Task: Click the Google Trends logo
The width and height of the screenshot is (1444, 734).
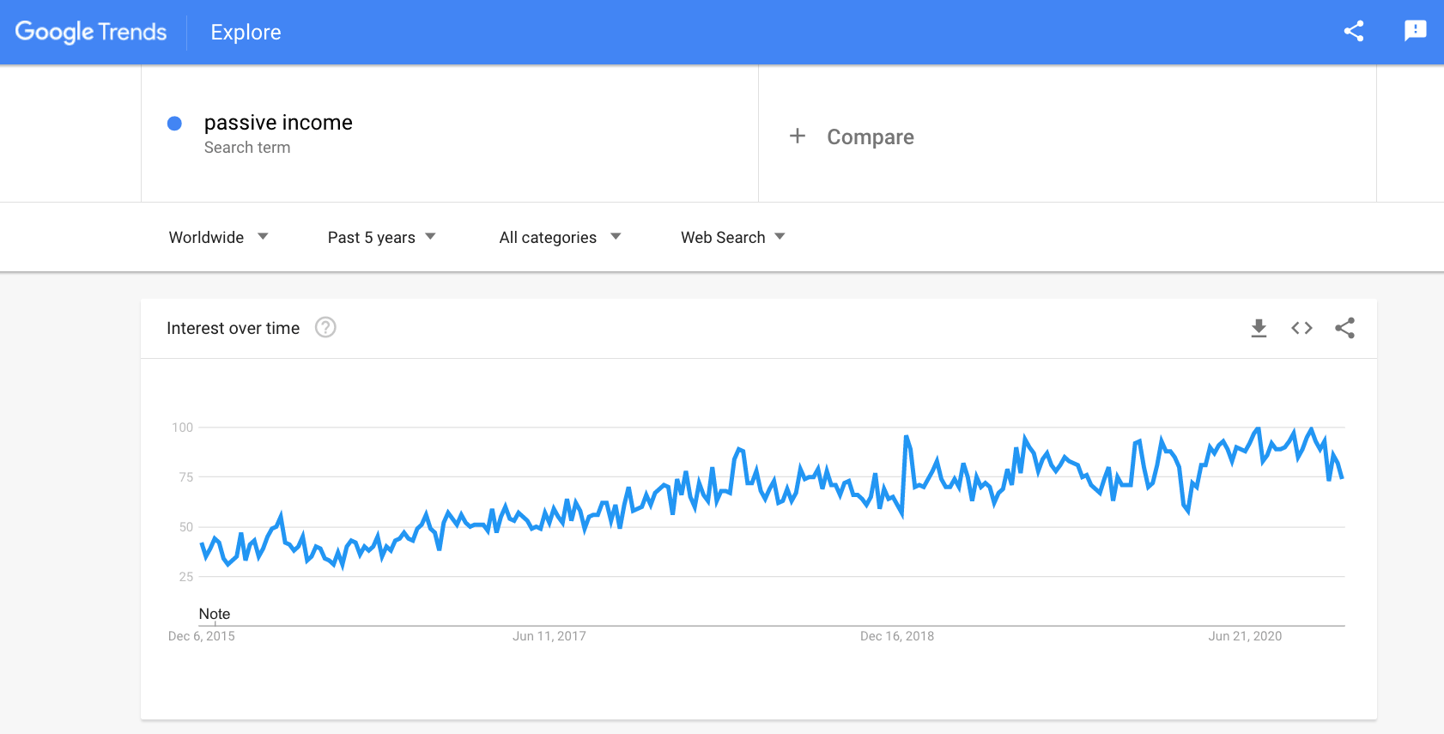Action: pyautogui.click(x=91, y=32)
